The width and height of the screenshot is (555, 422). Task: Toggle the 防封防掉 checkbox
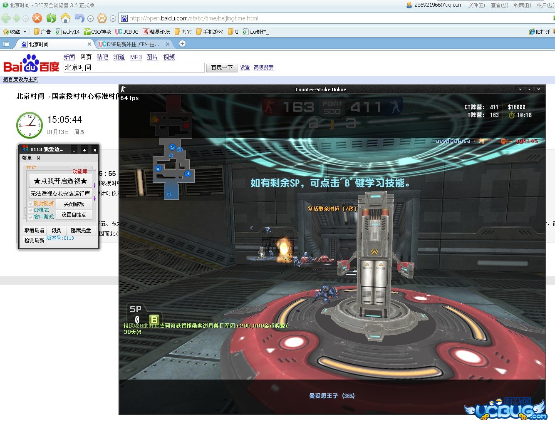(x=31, y=204)
